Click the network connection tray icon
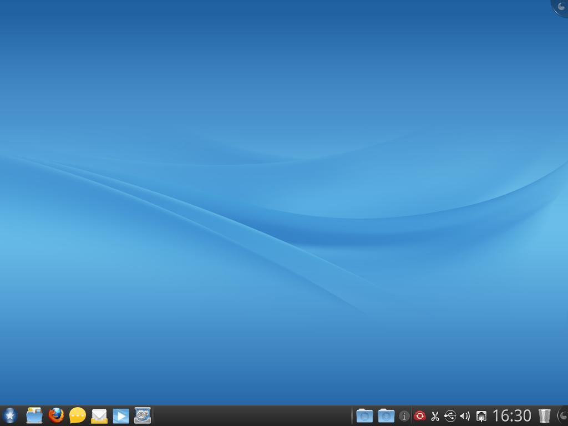Screen dimensions: 568x426 pyautogui.click(x=480, y=415)
